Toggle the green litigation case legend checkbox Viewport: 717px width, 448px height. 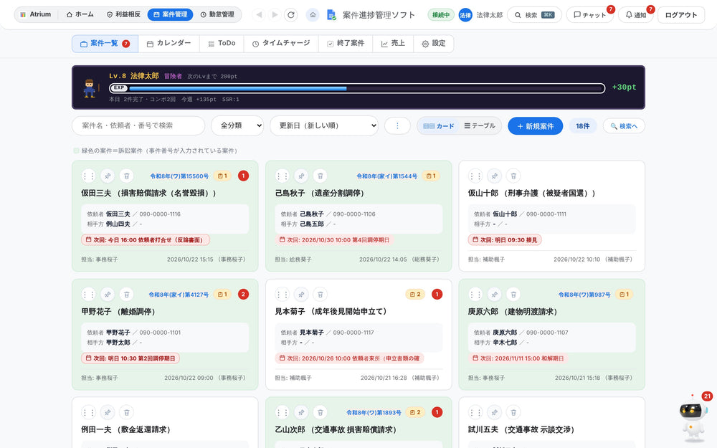tap(77, 151)
